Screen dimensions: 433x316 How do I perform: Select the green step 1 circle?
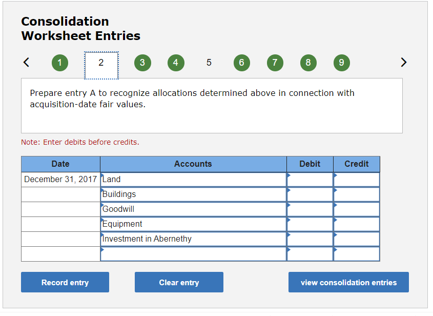[60, 62]
